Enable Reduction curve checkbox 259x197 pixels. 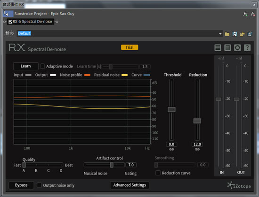[x=158, y=173]
